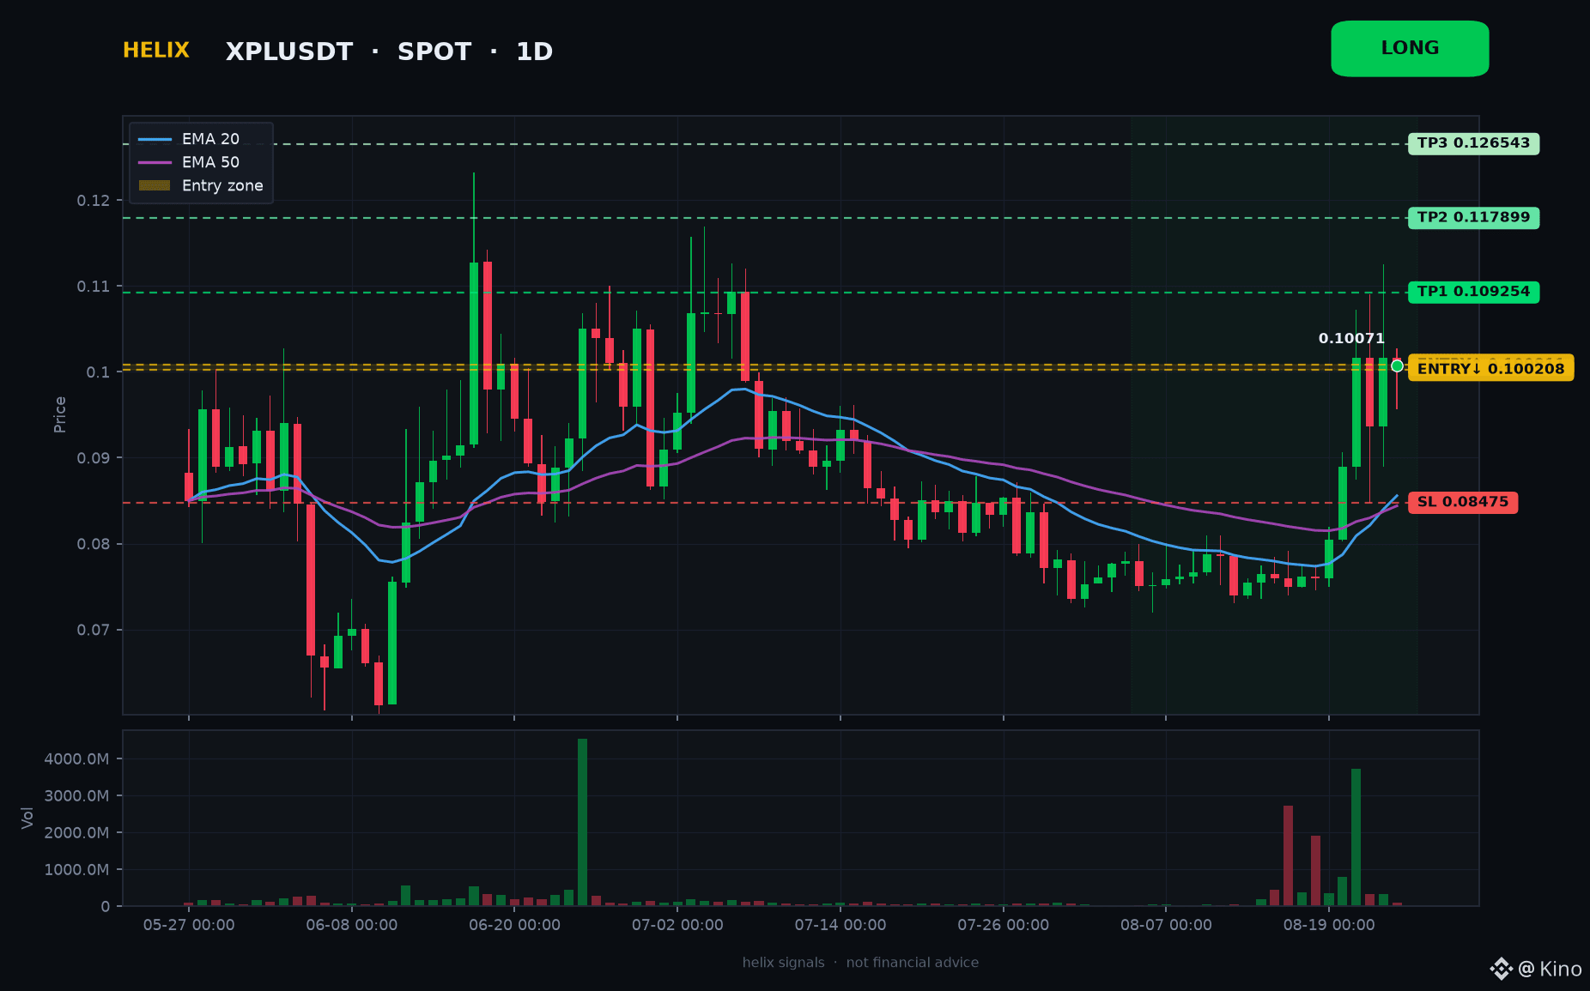Screen dimensions: 1590x991
Task: Click the 0.09 price axis tick
Action: (94, 458)
